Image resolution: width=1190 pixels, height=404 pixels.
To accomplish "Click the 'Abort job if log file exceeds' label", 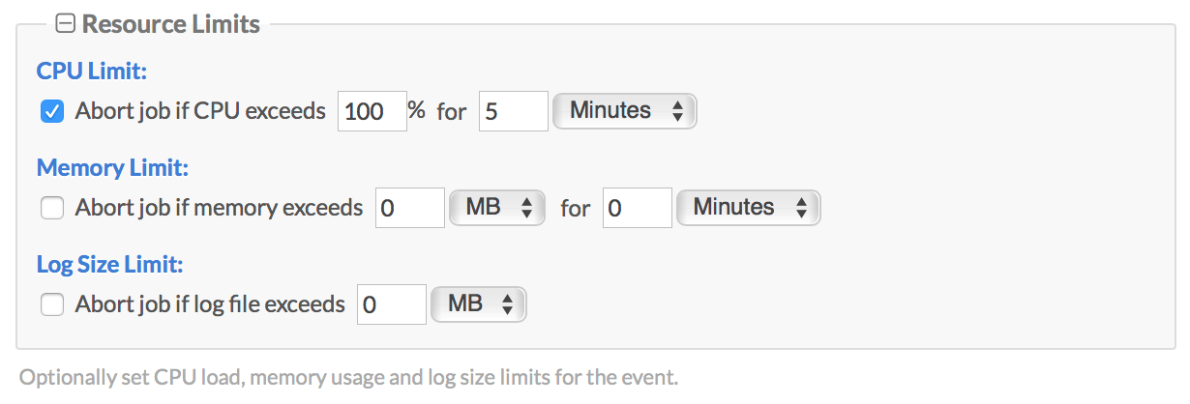I will pos(210,304).
